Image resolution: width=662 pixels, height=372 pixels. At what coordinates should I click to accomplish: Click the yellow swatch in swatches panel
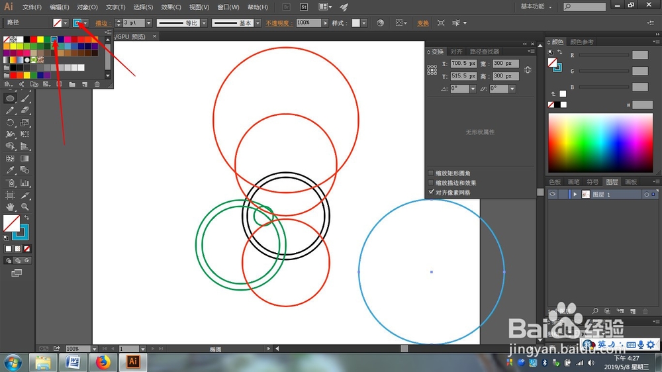click(40, 39)
